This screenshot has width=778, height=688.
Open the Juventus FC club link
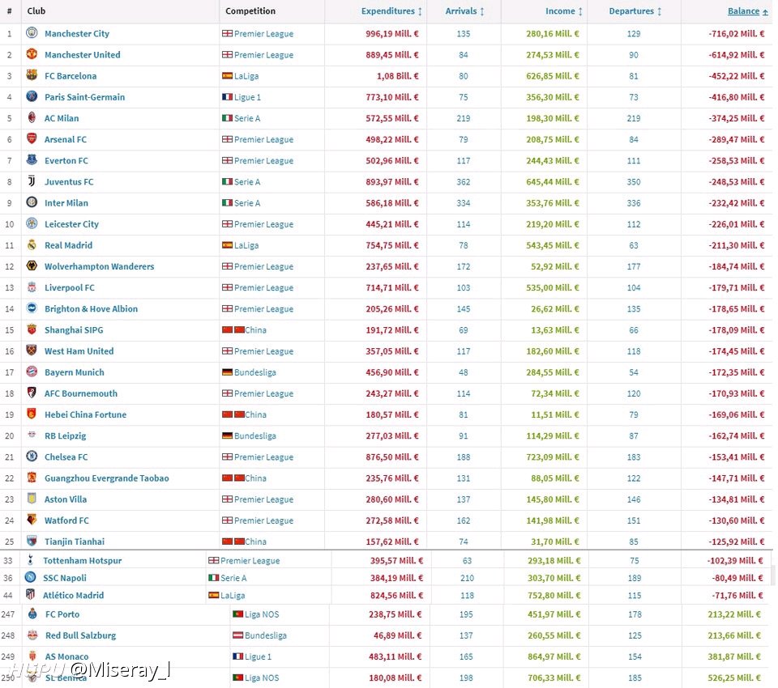point(69,182)
